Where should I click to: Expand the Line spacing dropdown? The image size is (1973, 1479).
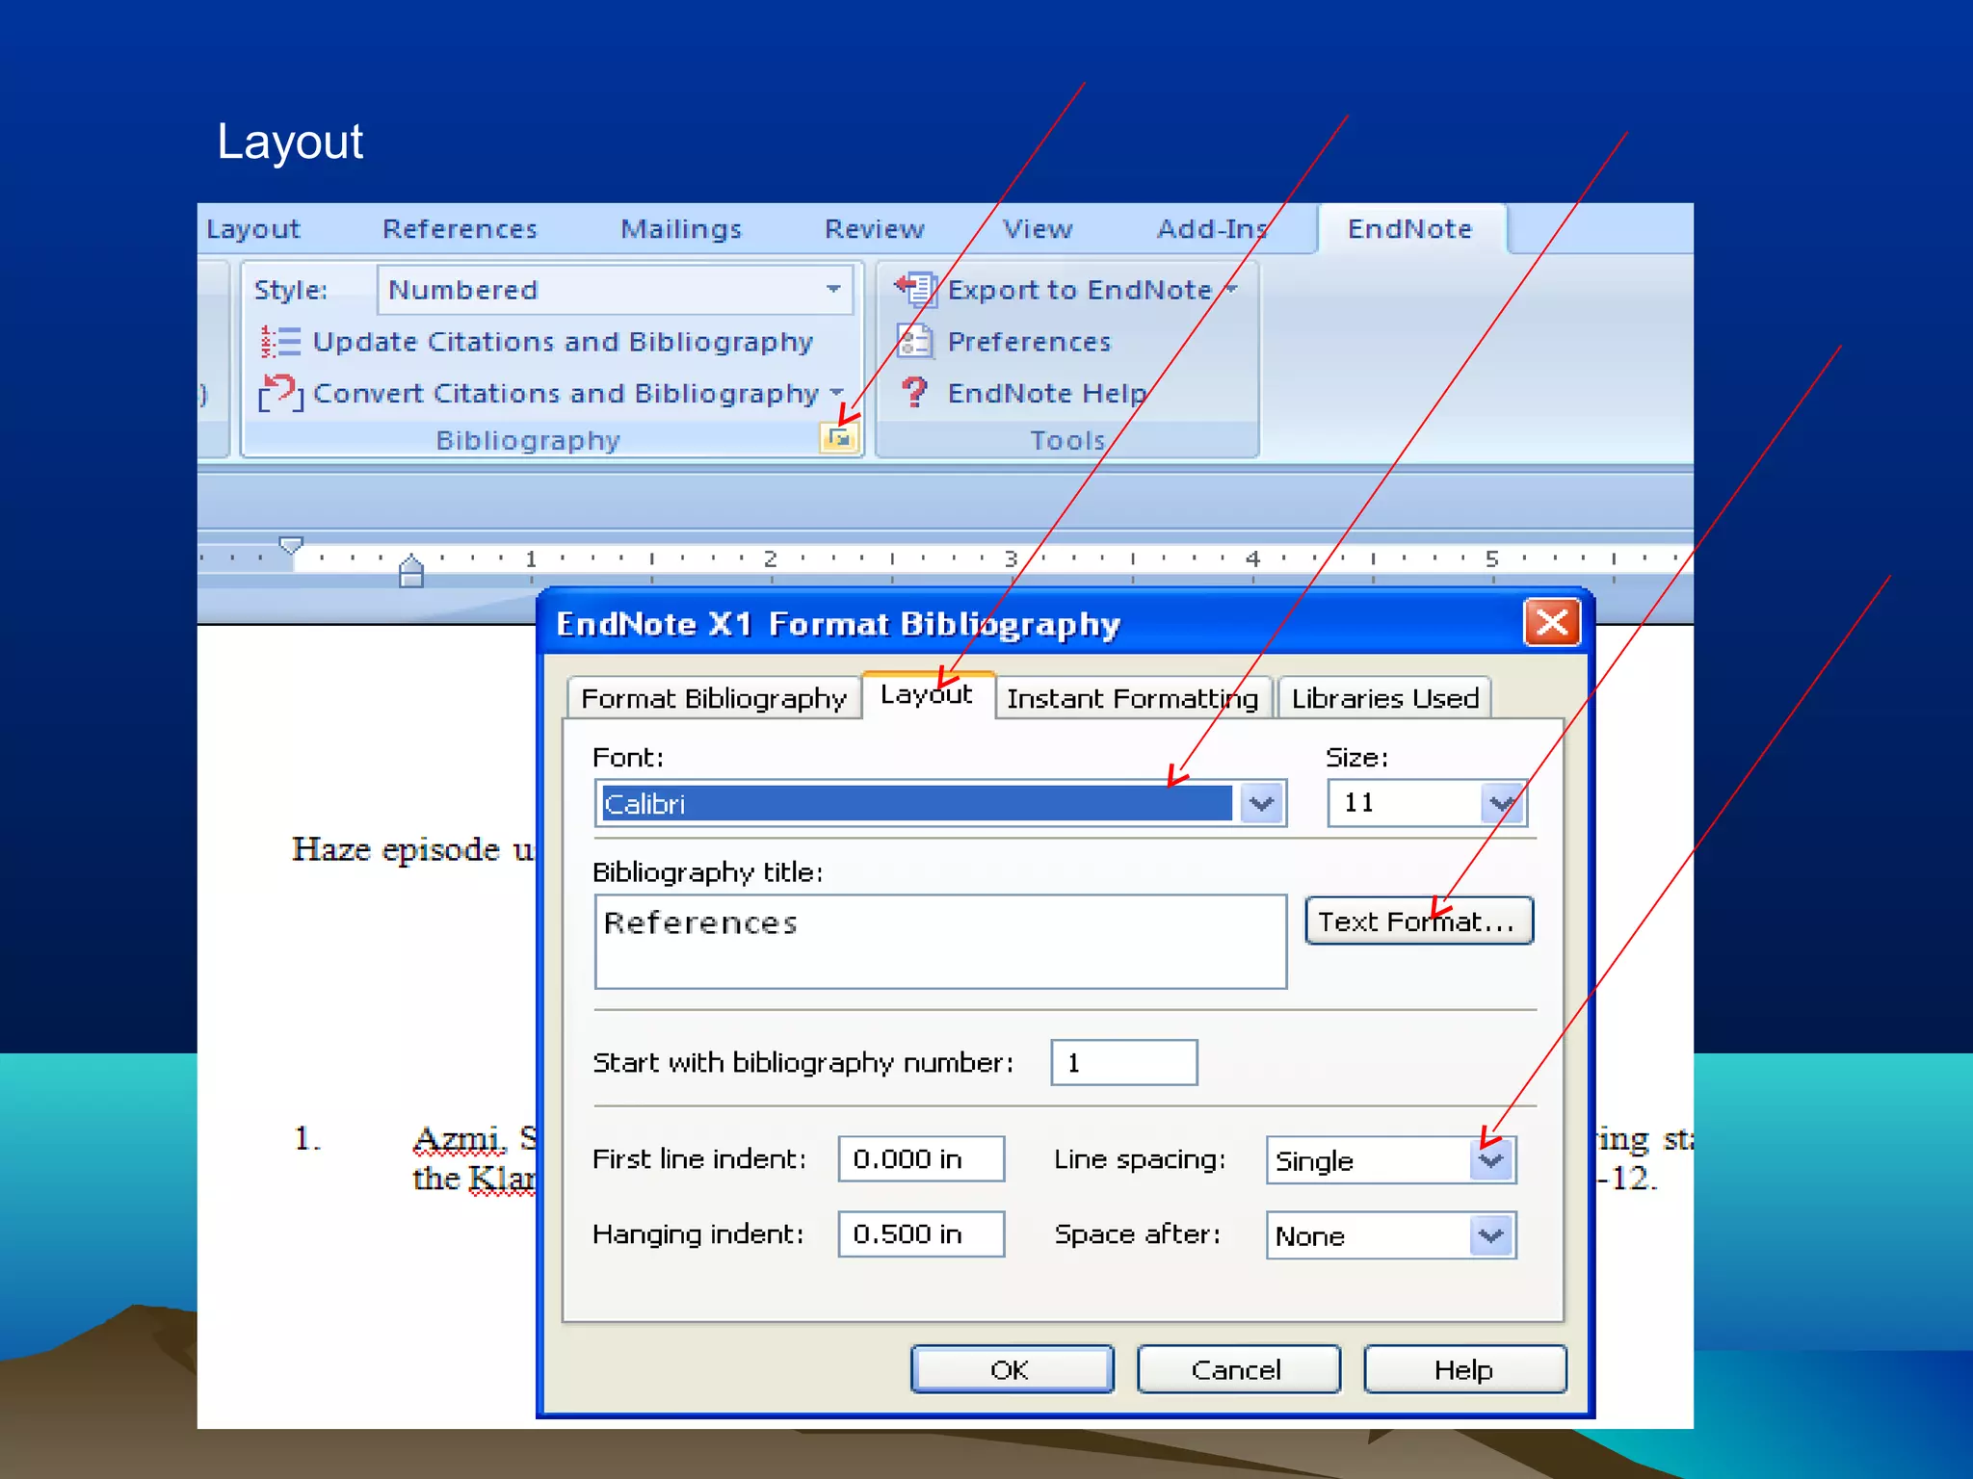tap(1491, 1160)
